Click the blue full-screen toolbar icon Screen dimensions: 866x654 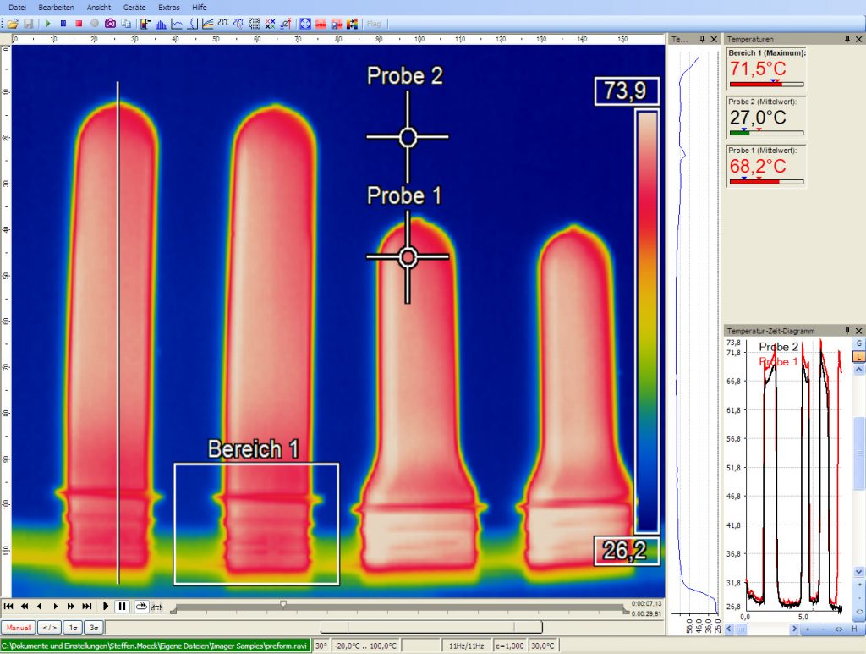[x=305, y=24]
